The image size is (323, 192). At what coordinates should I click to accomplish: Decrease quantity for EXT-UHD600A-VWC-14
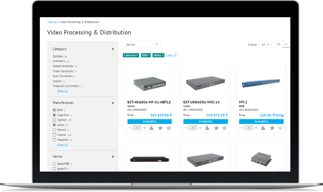186,128
